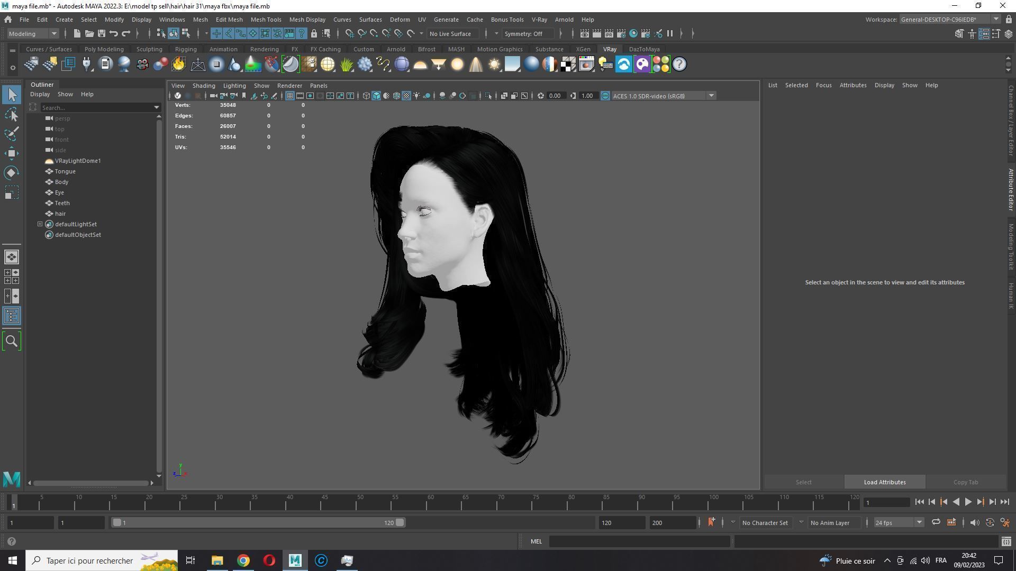This screenshot has height=571, width=1016.
Task: Activate the Lasso select tool
Action: tap(12, 115)
